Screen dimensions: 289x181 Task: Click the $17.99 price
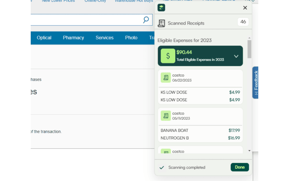pyautogui.click(x=234, y=130)
